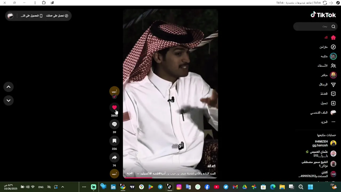Open YouTube from the taskbar
Screen dimensions: 341x192
pyautogui.click(x=216, y=187)
